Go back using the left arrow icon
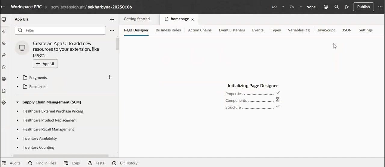This screenshot has height=167, width=385. [x=3, y=7]
